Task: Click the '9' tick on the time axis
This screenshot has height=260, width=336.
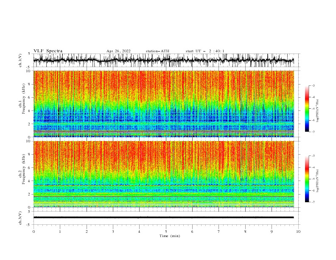Action: pos(272,232)
